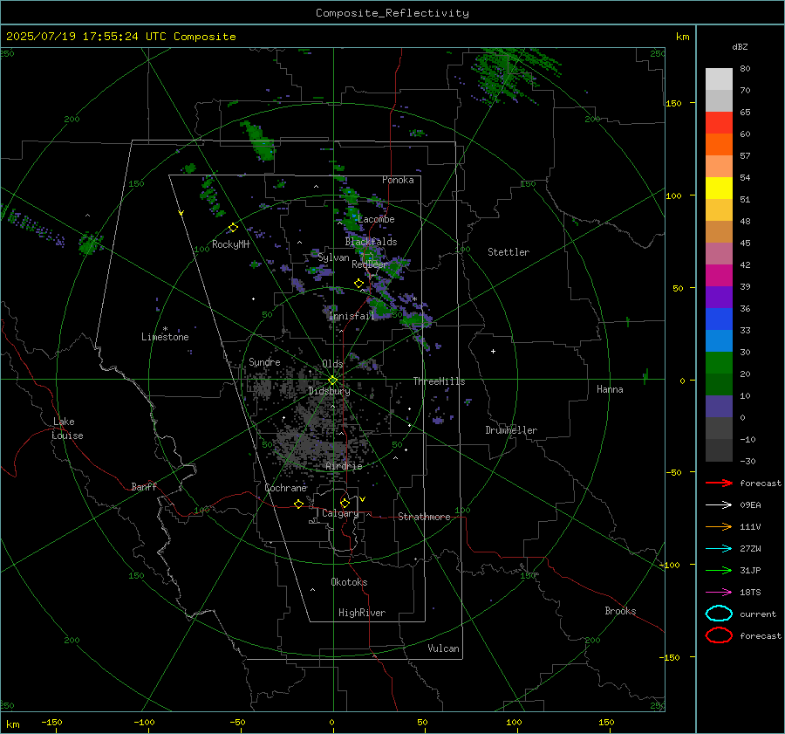The width and height of the screenshot is (785, 734).
Task: Click the cyan 27ZW arrow icon
Action: (x=719, y=549)
